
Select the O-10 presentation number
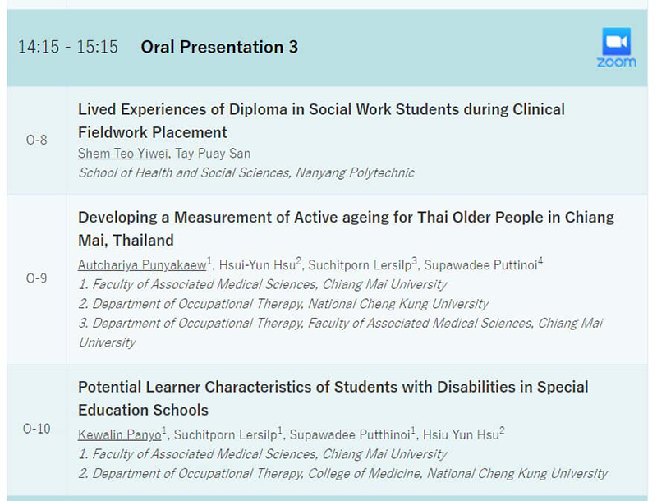pyautogui.click(x=36, y=429)
